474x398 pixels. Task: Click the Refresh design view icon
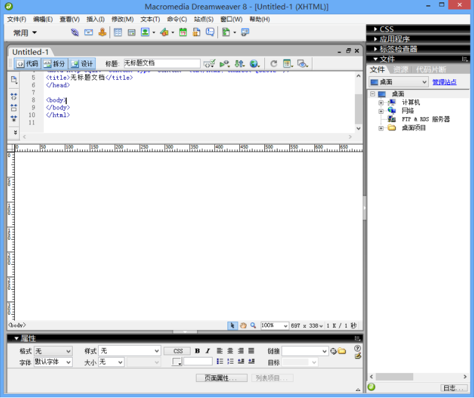274,64
